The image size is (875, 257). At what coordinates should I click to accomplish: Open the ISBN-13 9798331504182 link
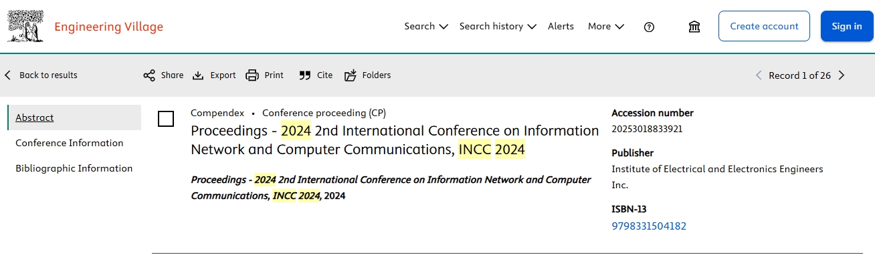click(649, 226)
